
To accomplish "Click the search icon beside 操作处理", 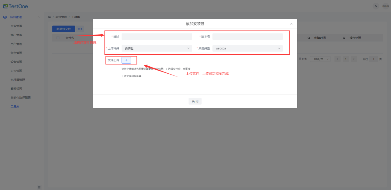I will (x=344, y=38).
